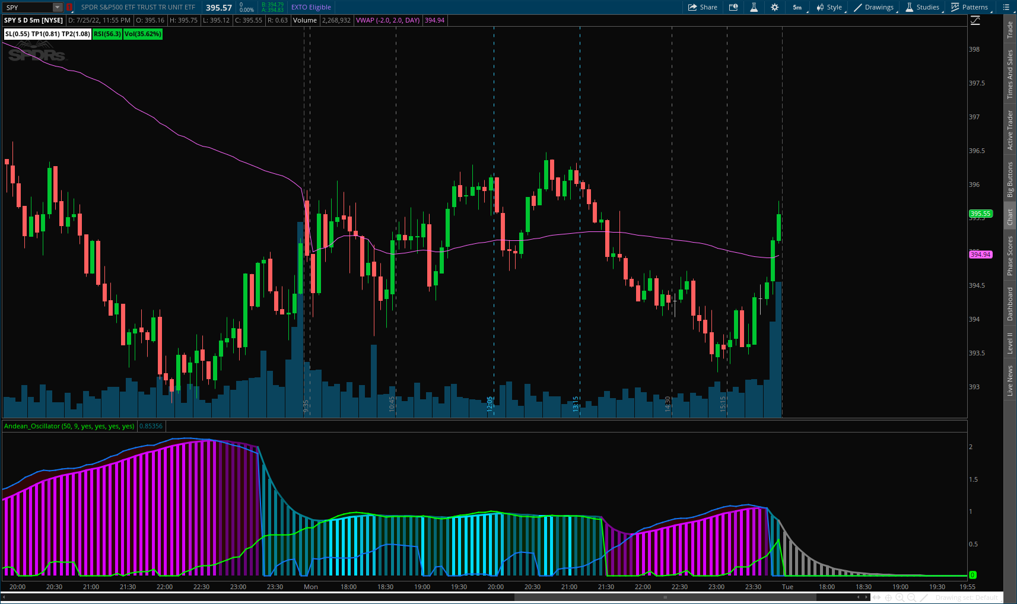Viewport: 1017px width, 604px height.
Task: Open the Live News side tab
Action: [1010, 380]
